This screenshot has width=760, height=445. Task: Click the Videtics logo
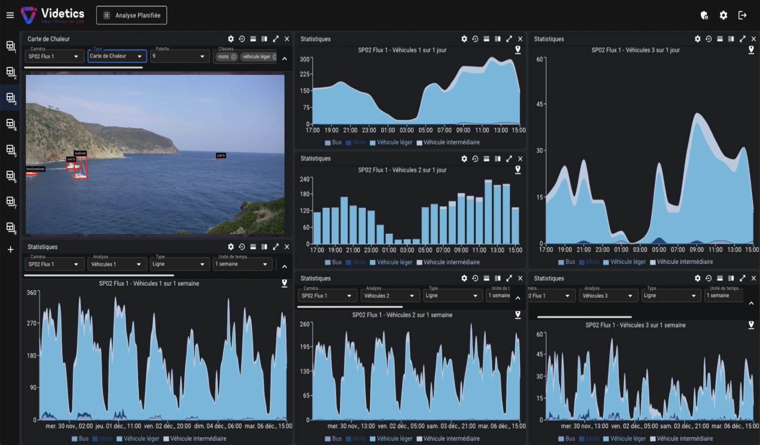coord(52,15)
